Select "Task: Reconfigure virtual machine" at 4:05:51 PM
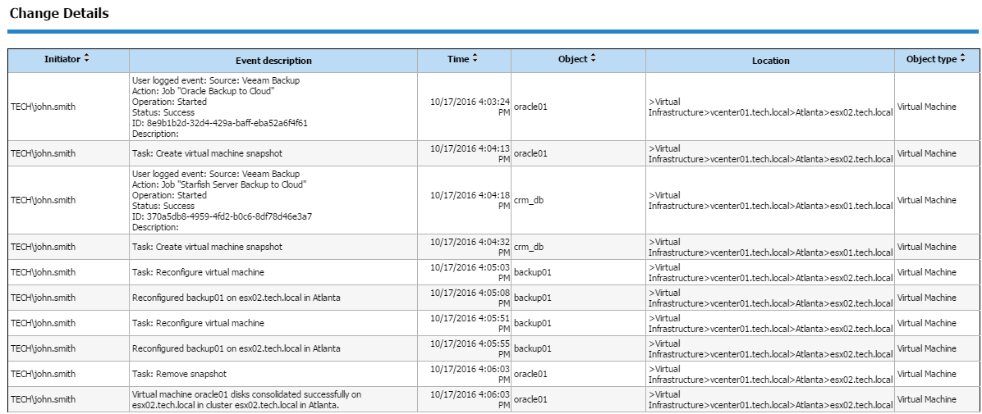Viewport: 982px width, 414px height. click(x=198, y=323)
